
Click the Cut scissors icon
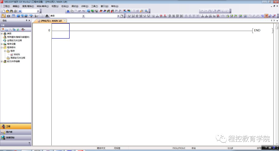tap(68, 11)
